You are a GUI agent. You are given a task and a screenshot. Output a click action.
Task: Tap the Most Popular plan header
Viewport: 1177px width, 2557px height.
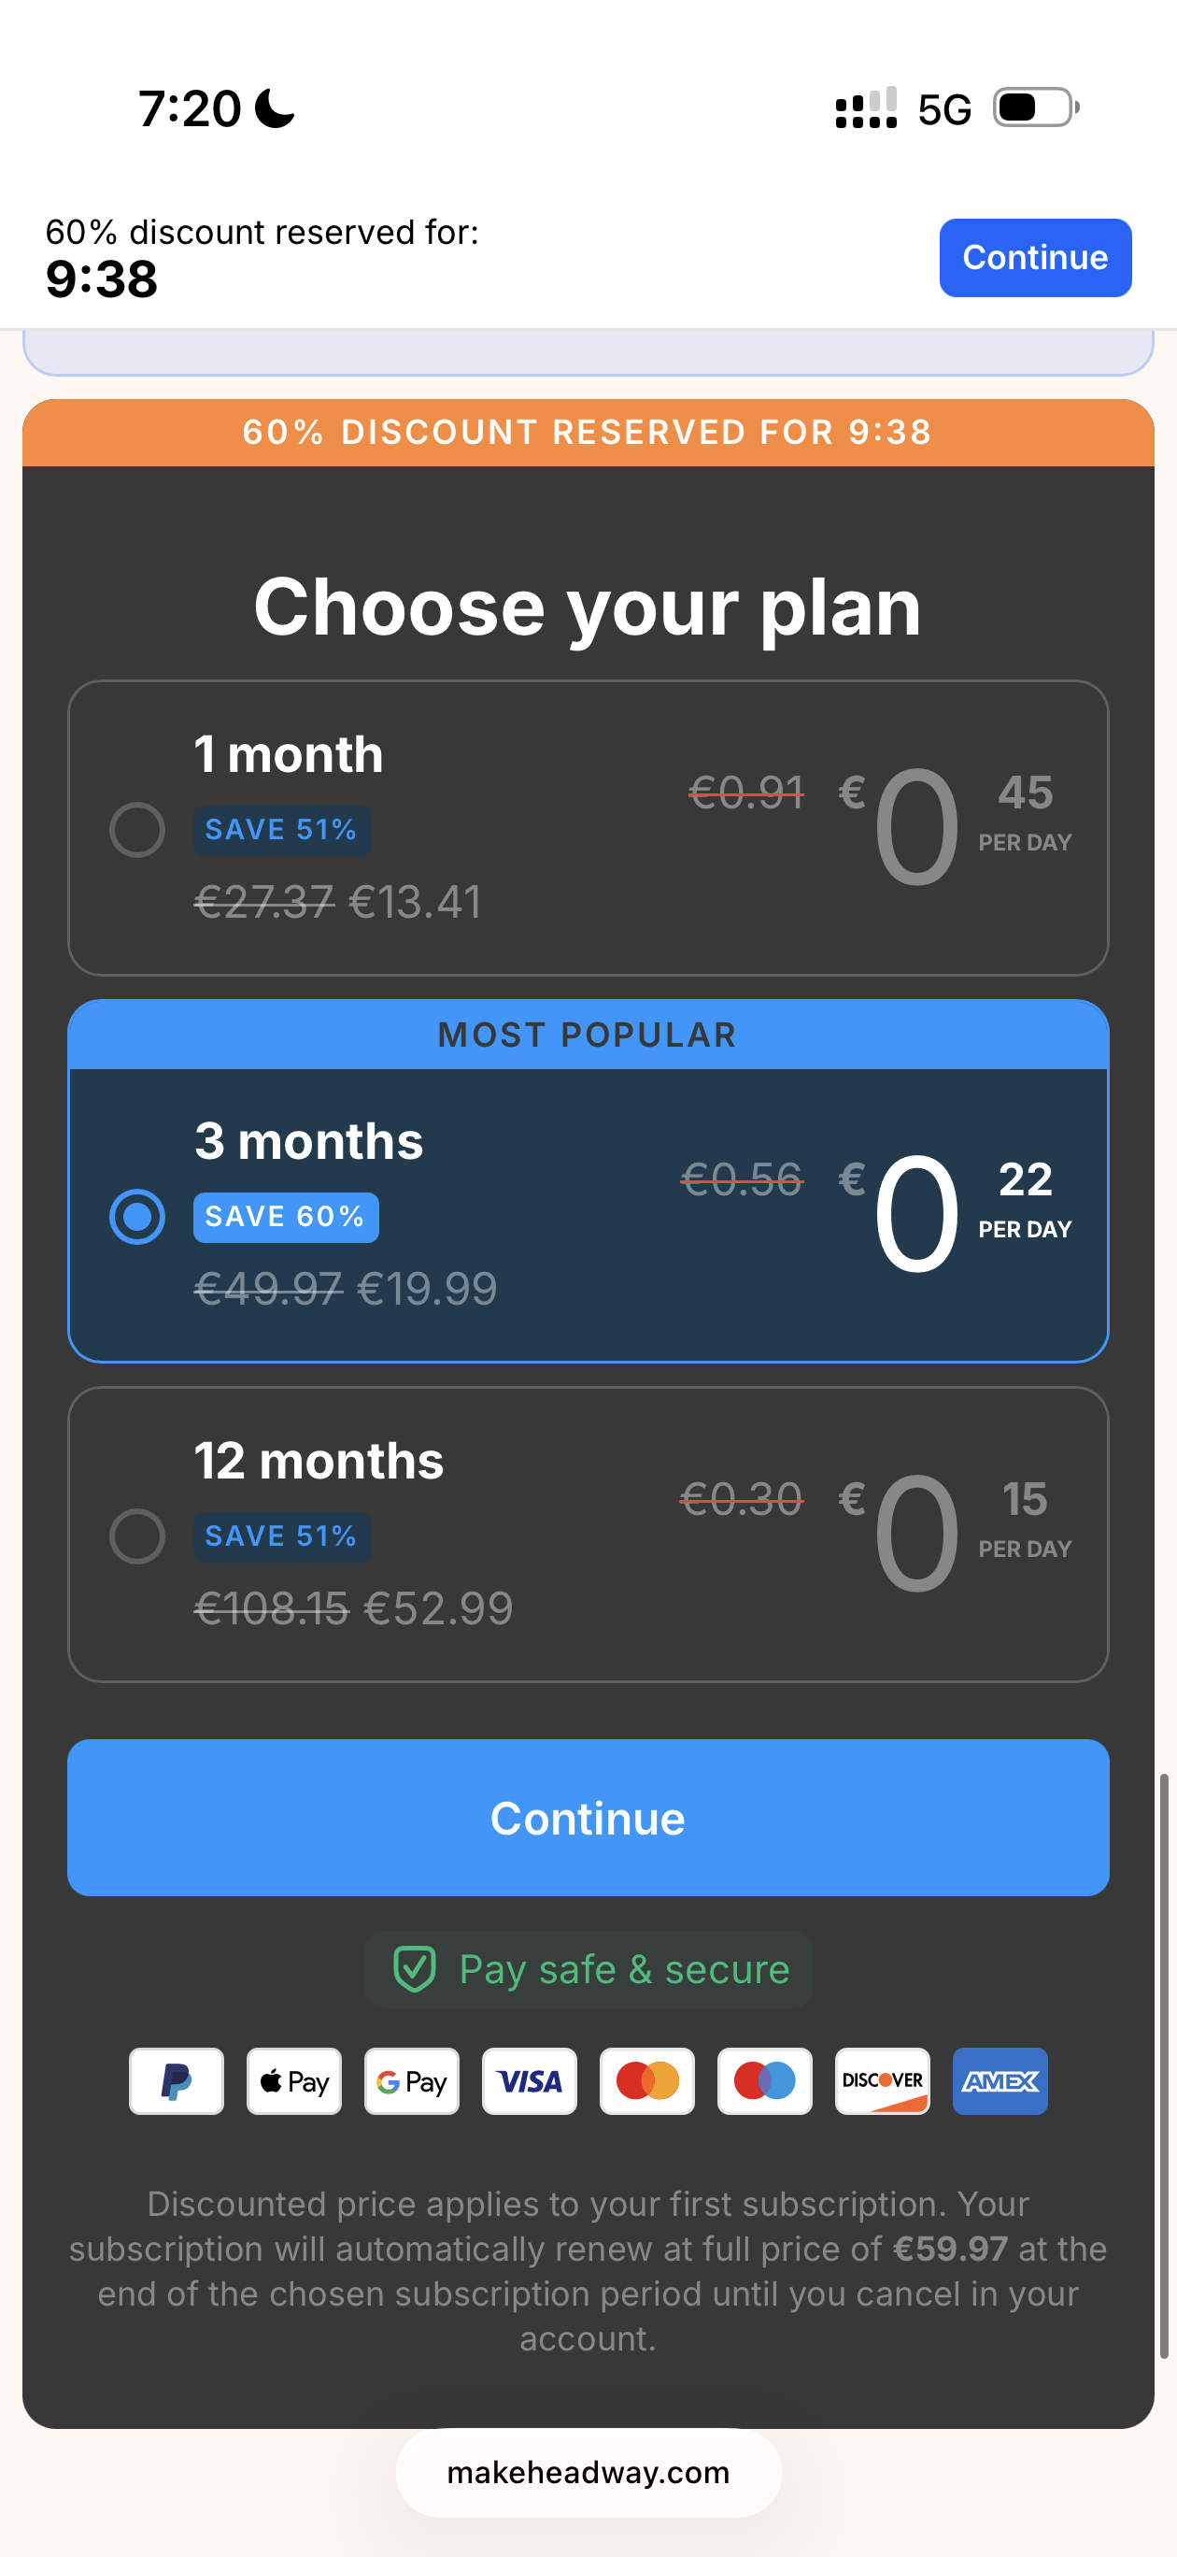[x=588, y=1035]
